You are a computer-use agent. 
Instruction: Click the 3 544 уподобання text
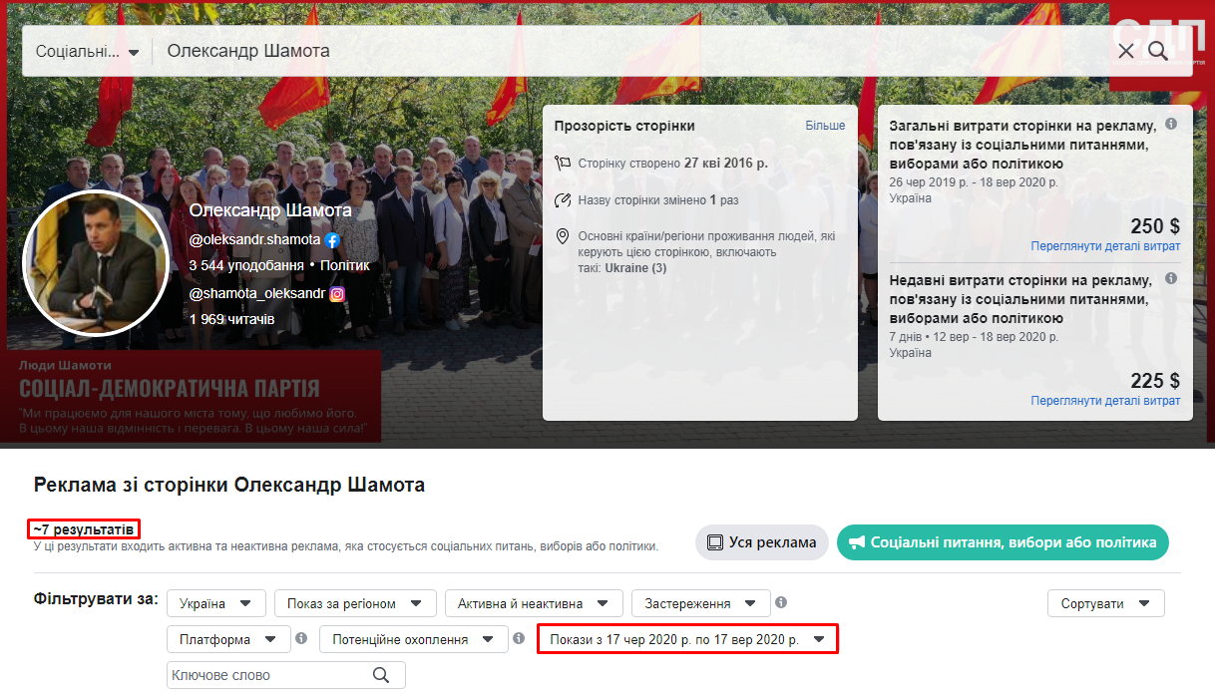(x=246, y=265)
